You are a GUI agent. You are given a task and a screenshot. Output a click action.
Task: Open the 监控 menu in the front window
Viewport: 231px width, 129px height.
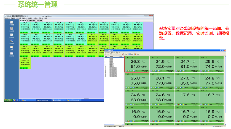point(113,52)
